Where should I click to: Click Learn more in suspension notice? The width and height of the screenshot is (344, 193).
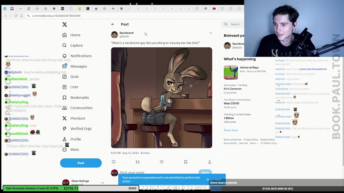214,179
